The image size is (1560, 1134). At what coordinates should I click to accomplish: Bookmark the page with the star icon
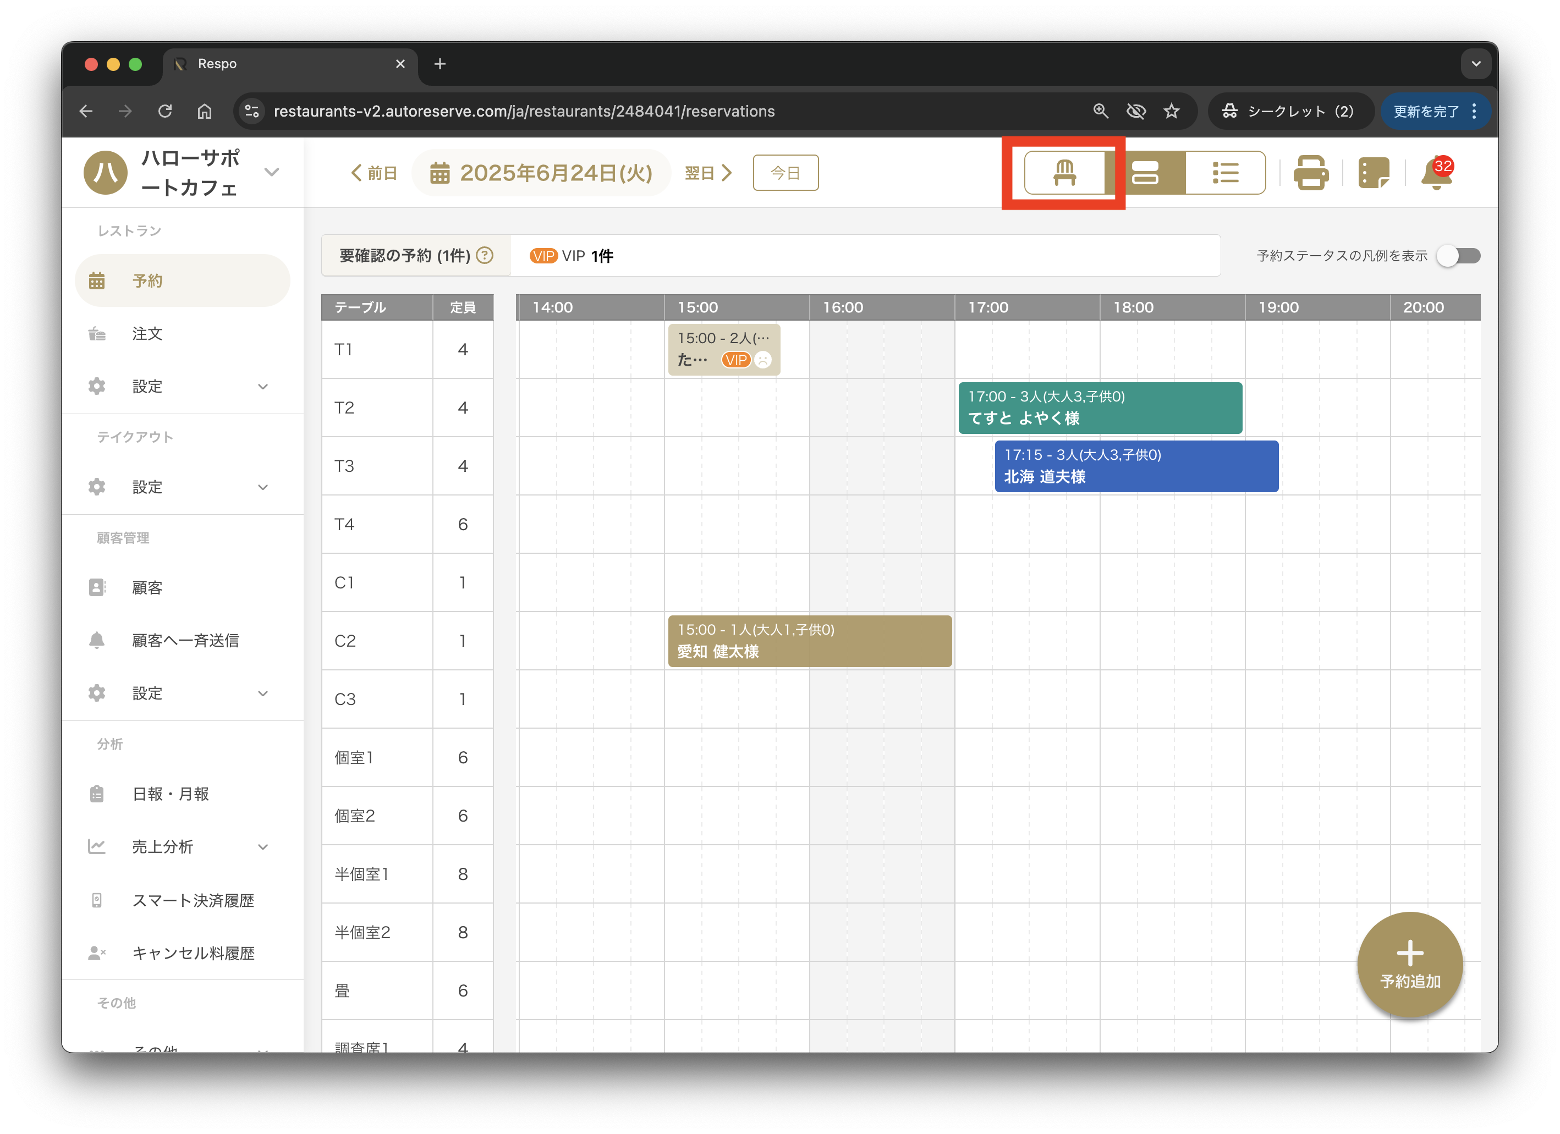(1172, 112)
